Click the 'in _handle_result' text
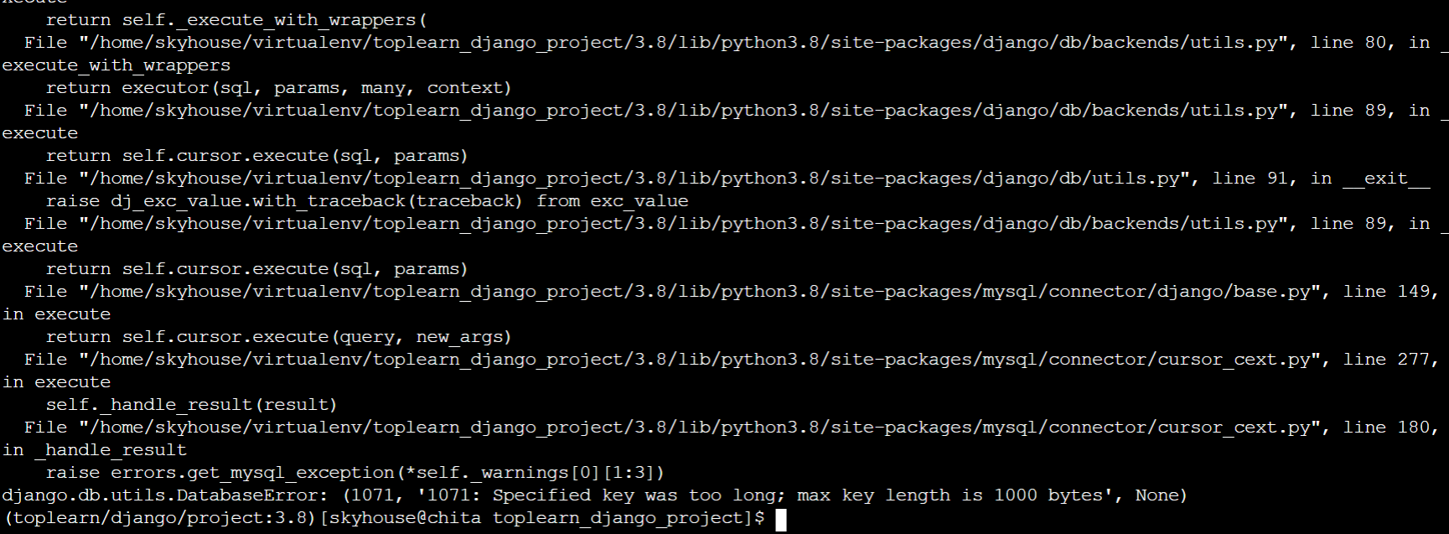The height and width of the screenshot is (534, 1449). pyautogui.click(x=95, y=450)
